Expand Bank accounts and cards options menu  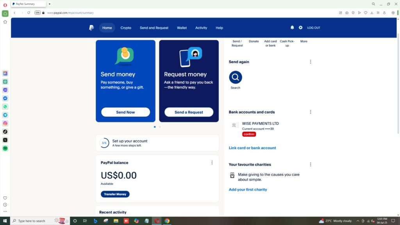click(x=311, y=112)
